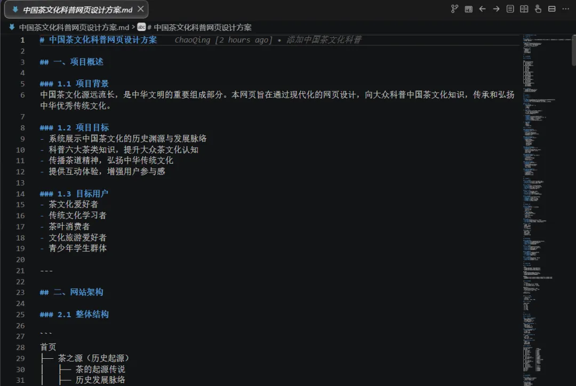Click the paragraph beginning '中国茶文化源远流长'
Screen dimensions: 576x386
(277, 100)
